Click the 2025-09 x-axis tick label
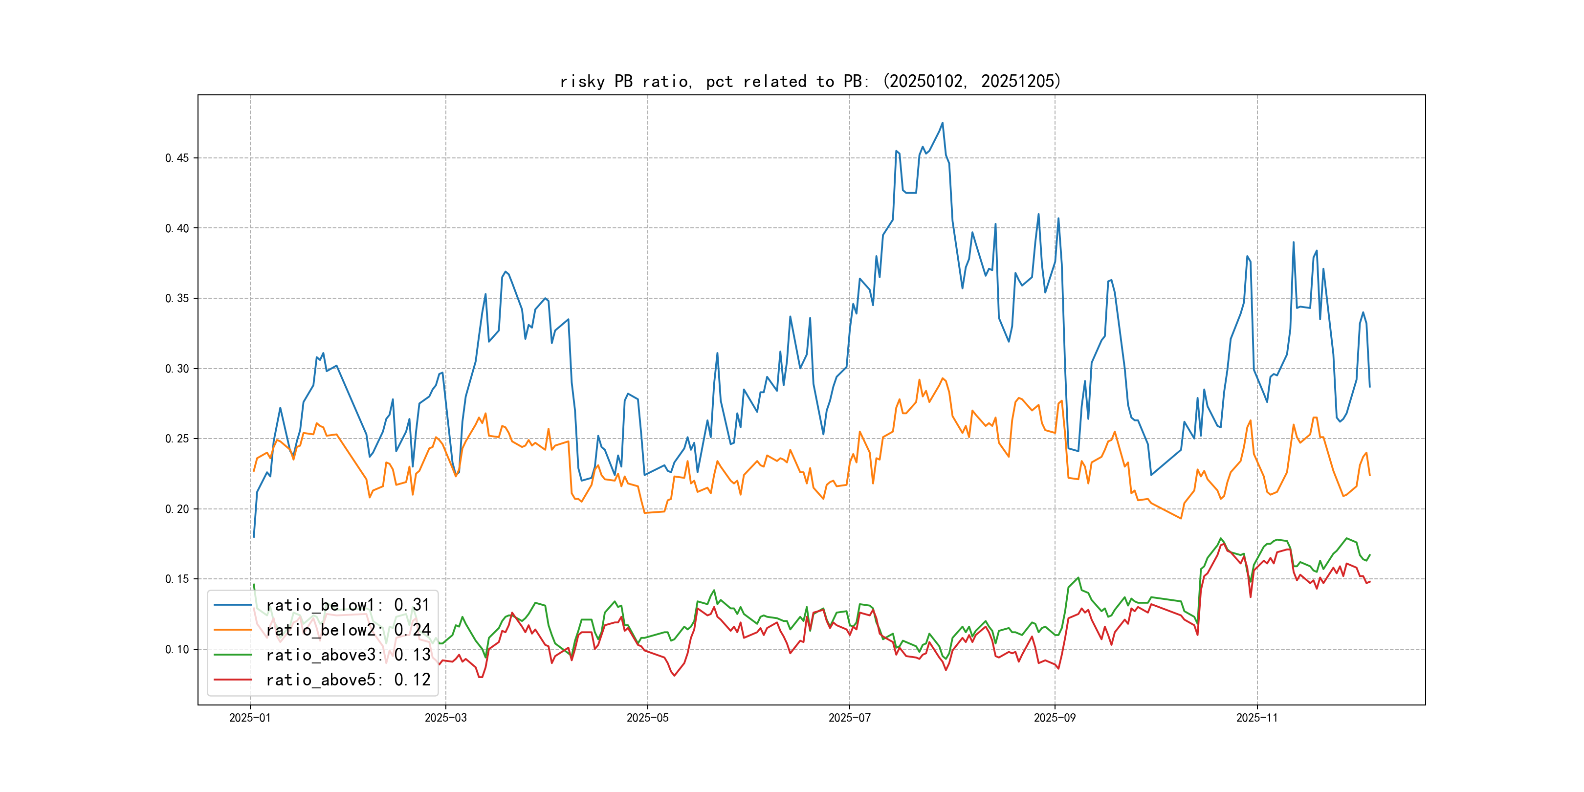The width and height of the screenshot is (1584, 792). point(1055,718)
